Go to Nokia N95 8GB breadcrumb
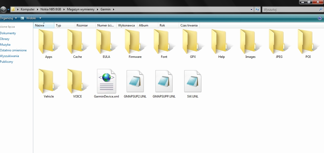This screenshot has height=153, width=324. point(51,9)
